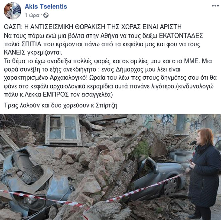Open the attached photo of the collapsed building

(110, 167)
